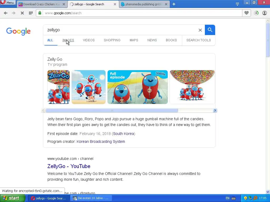Image resolution: width=270 pixels, height=202 pixels.
Task: Click the www.youtube.com › channel breadcrumb
Action: coord(70,159)
